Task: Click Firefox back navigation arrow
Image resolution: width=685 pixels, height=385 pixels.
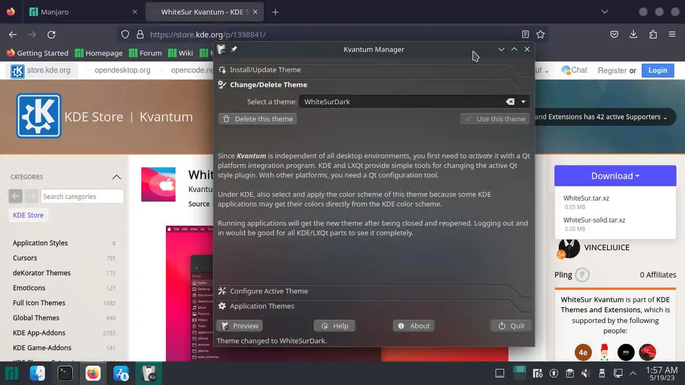Action: [x=13, y=34]
